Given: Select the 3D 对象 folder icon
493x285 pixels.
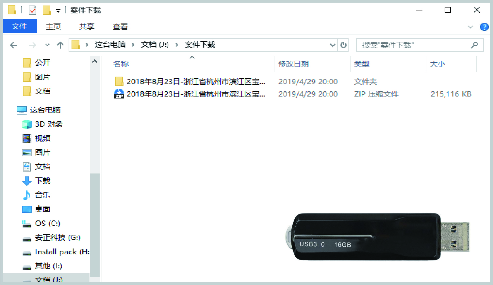Looking at the screenshot, I should [27, 124].
